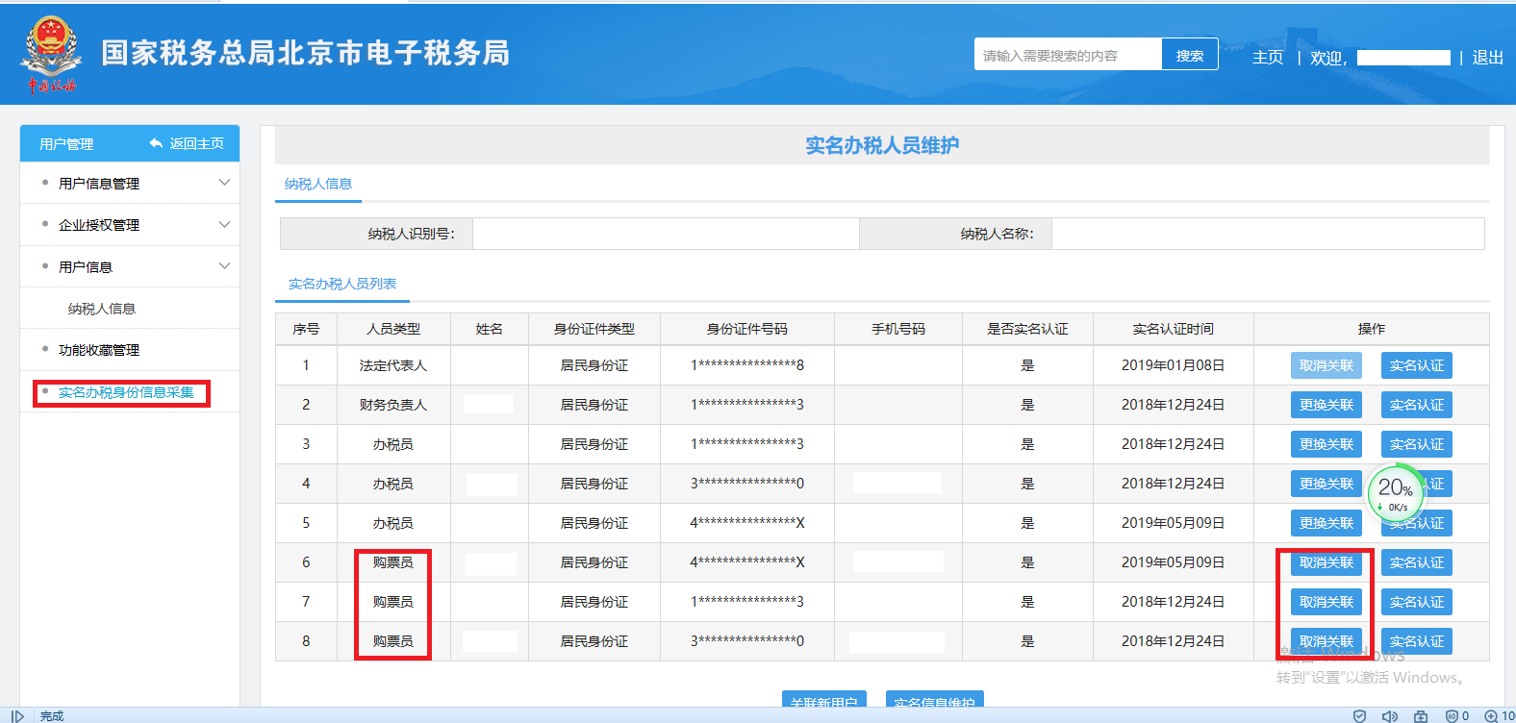This screenshot has width=1516, height=723.
Task: Click the speaker sound icon in status bar
Action: click(x=1389, y=715)
